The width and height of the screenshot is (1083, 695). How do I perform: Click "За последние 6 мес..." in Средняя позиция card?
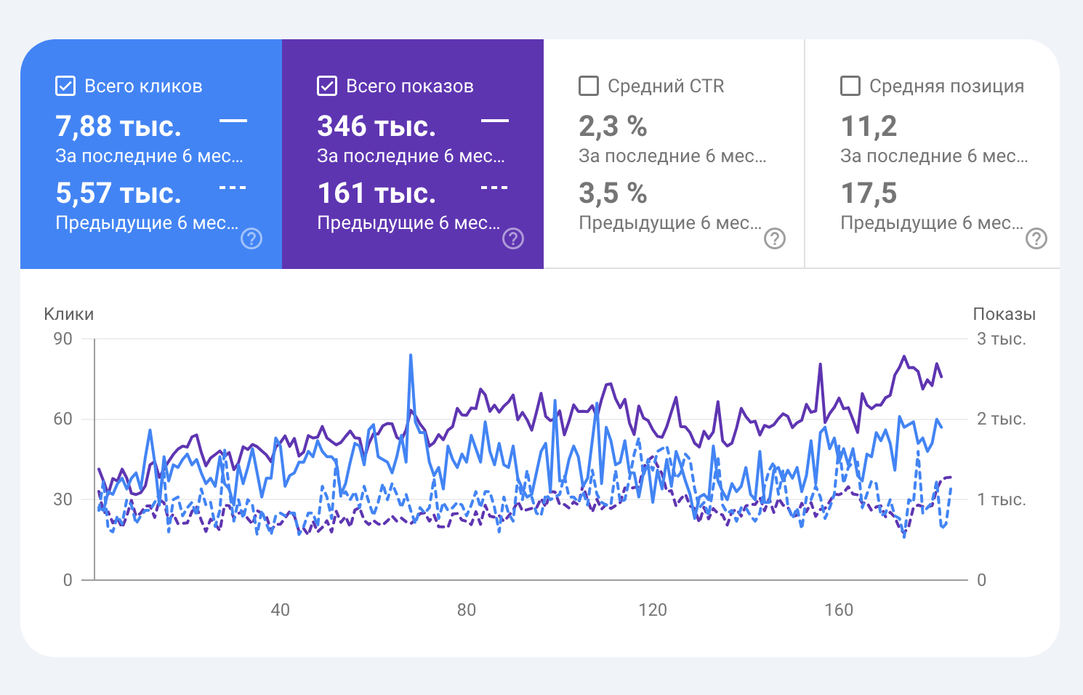tap(933, 156)
